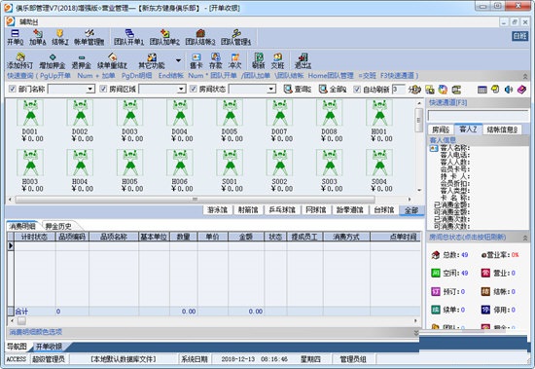535x369 pixels.
Task: Click the yellow notes icon in filter bar
Action: pyautogui.click(x=495, y=90)
